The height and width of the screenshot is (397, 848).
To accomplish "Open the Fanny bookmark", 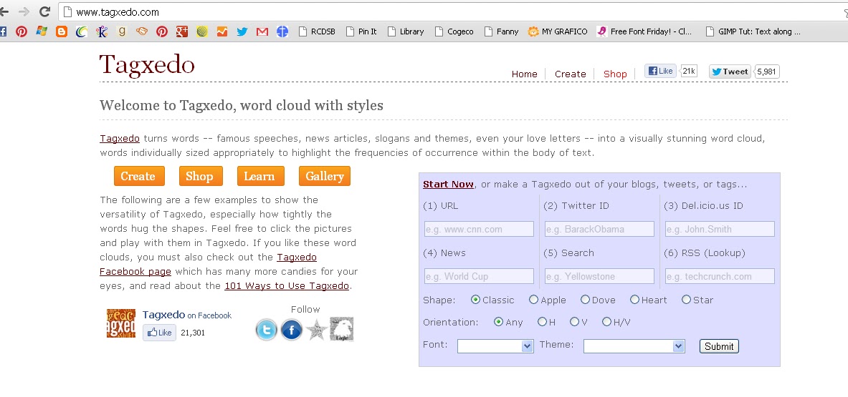I will (501, 31).
